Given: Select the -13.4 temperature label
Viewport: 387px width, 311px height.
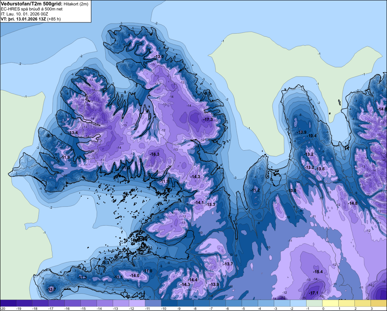Looking at the screenshot, I should click(73, 133).
